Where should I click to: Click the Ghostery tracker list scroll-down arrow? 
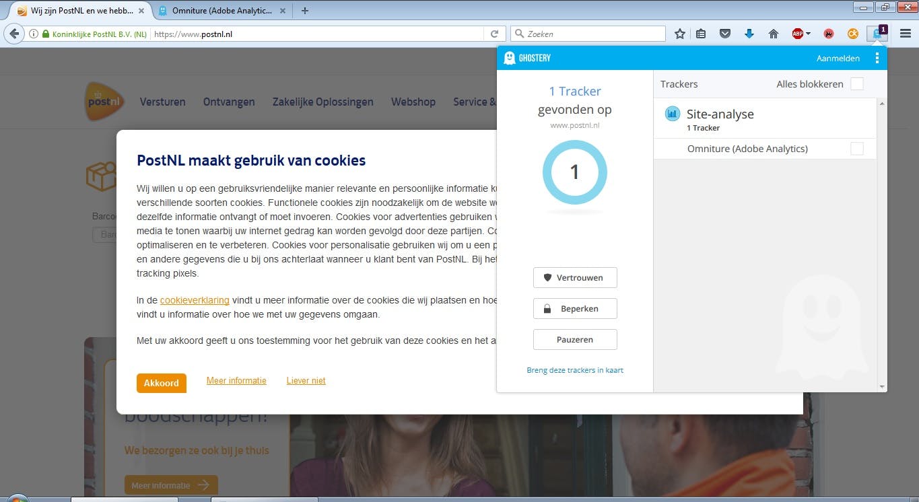point(882,387)
